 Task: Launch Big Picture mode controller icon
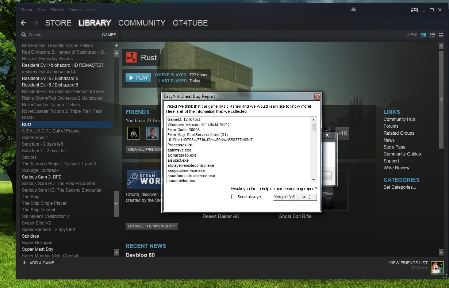coord(415,10)
